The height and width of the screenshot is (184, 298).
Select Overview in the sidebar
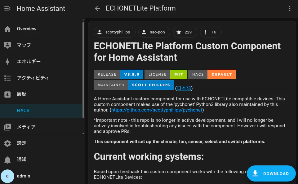[x=41, y=29]
